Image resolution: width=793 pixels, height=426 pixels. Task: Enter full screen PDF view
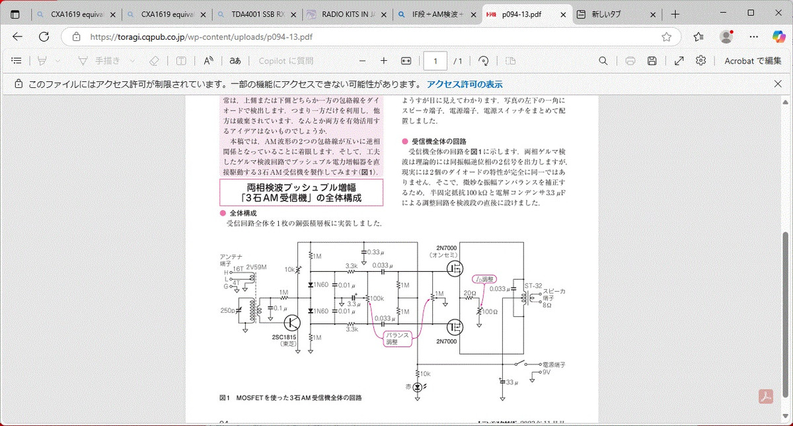tap(679, 61)
